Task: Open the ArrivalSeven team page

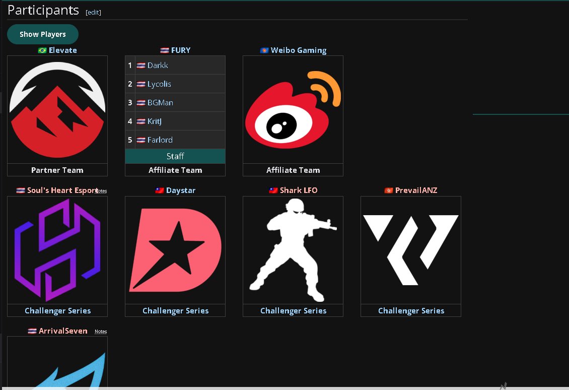Action: pyautogui.click(x=63, y=331)
